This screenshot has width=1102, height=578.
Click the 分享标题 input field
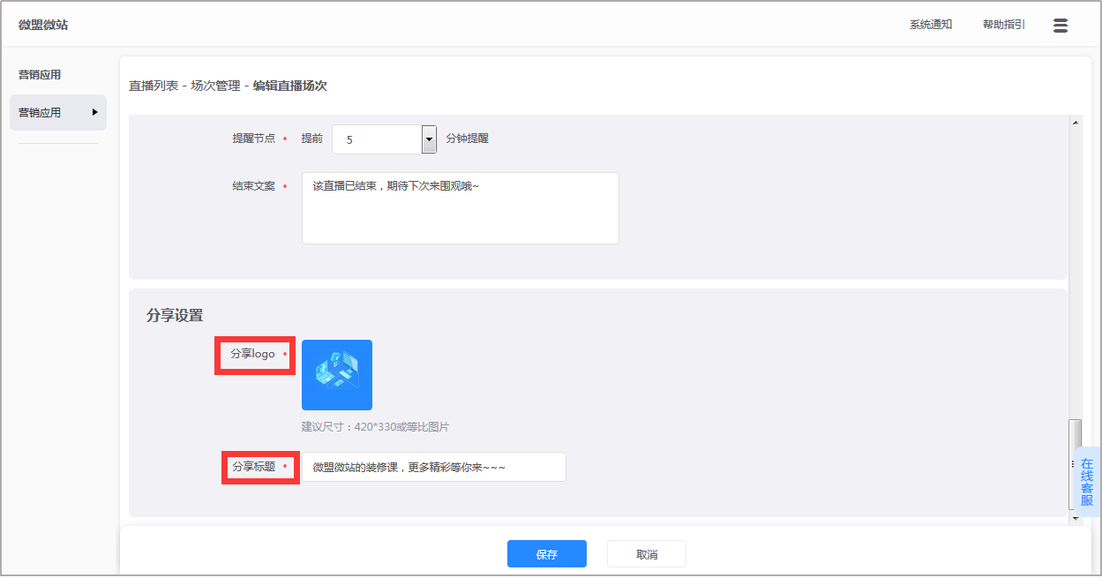tap(433, 467)
